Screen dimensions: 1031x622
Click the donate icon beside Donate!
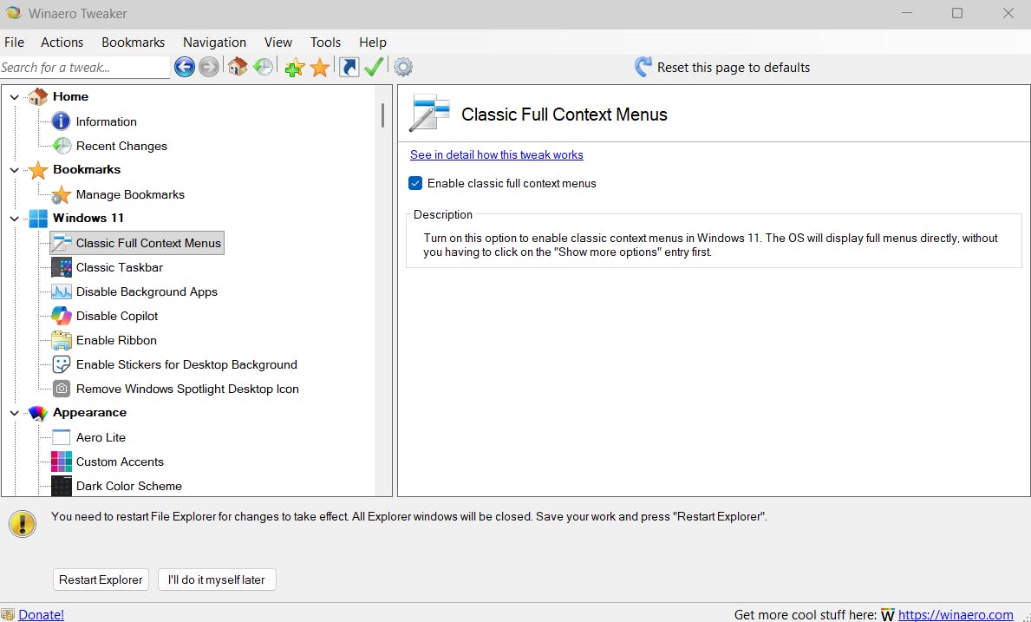click(x=7, y=614)
